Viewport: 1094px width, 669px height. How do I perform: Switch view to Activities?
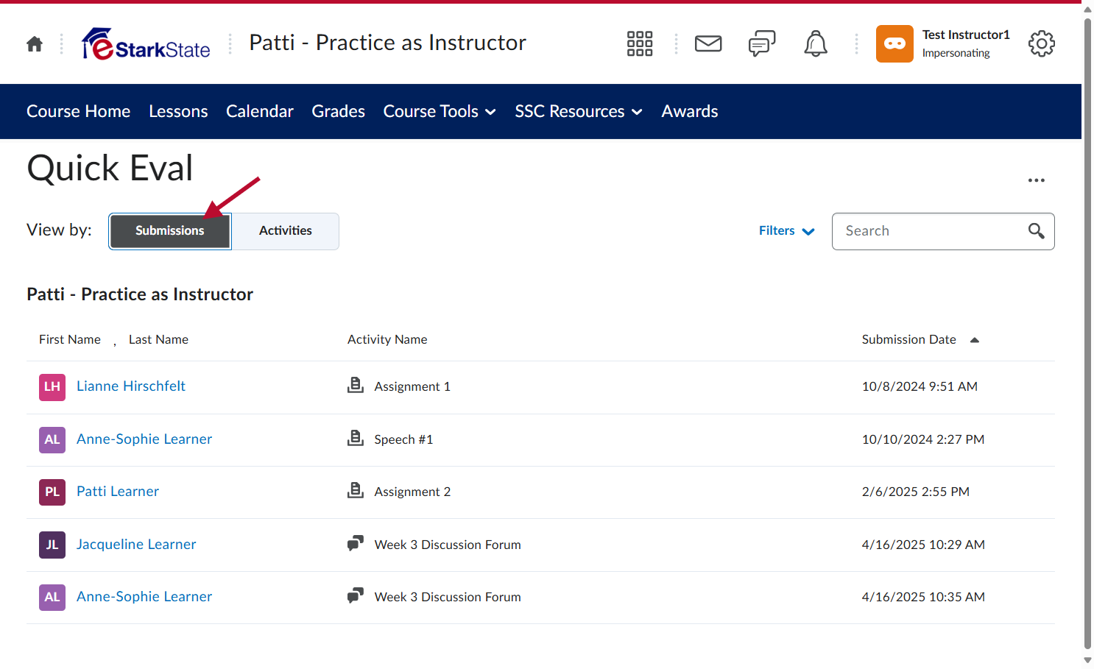286,231
